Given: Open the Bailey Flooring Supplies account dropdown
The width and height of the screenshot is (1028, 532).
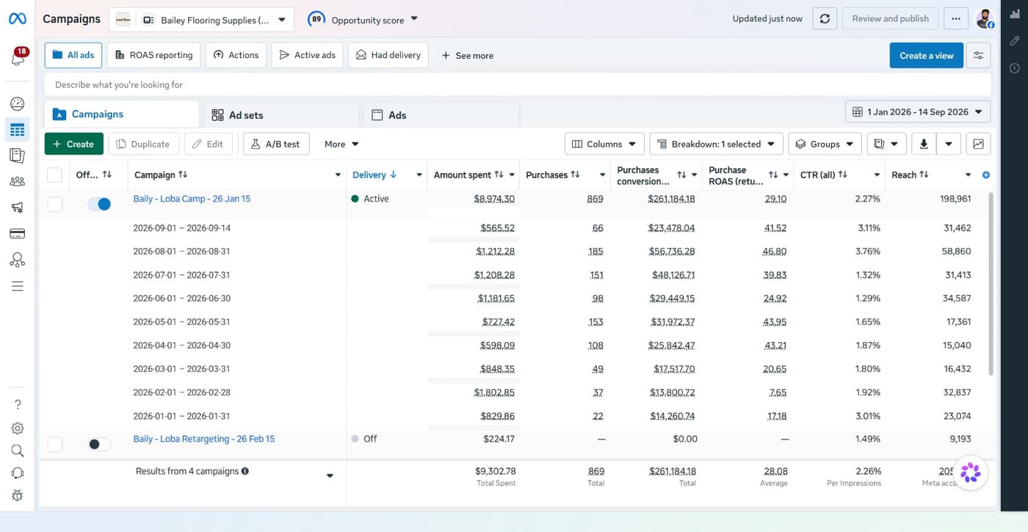Looking at the screenshot, I should 201,20.
